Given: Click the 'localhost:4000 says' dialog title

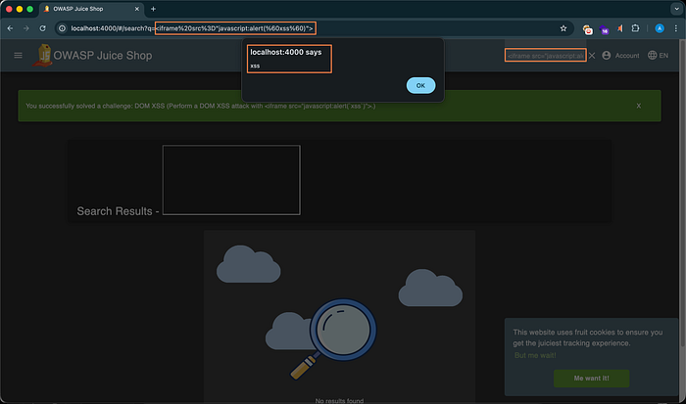Looking at the screenshot, I should pyautogui.click(x=286, y=52).
